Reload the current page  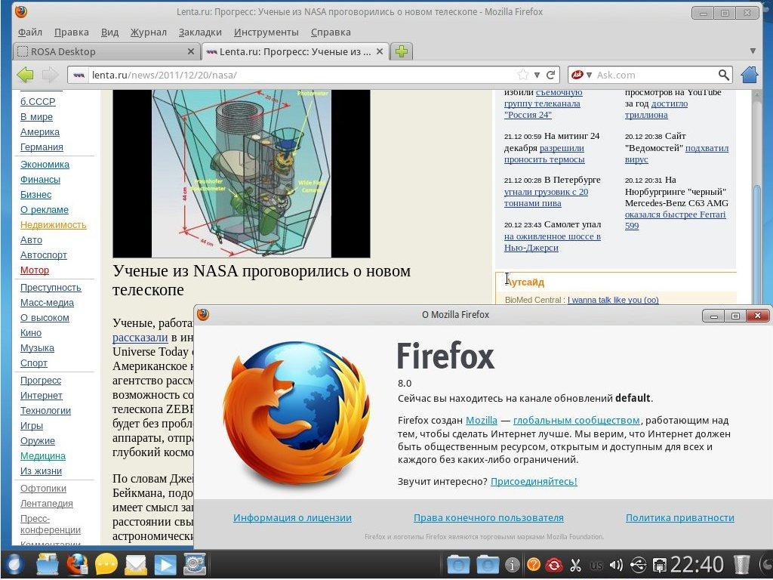coord(551,75)
